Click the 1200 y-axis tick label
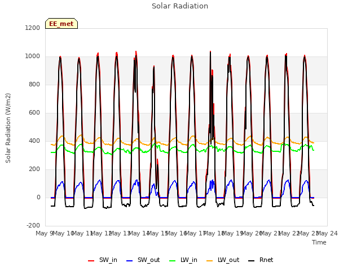This screenshot has height=271, width=361. tap(33, 28)
